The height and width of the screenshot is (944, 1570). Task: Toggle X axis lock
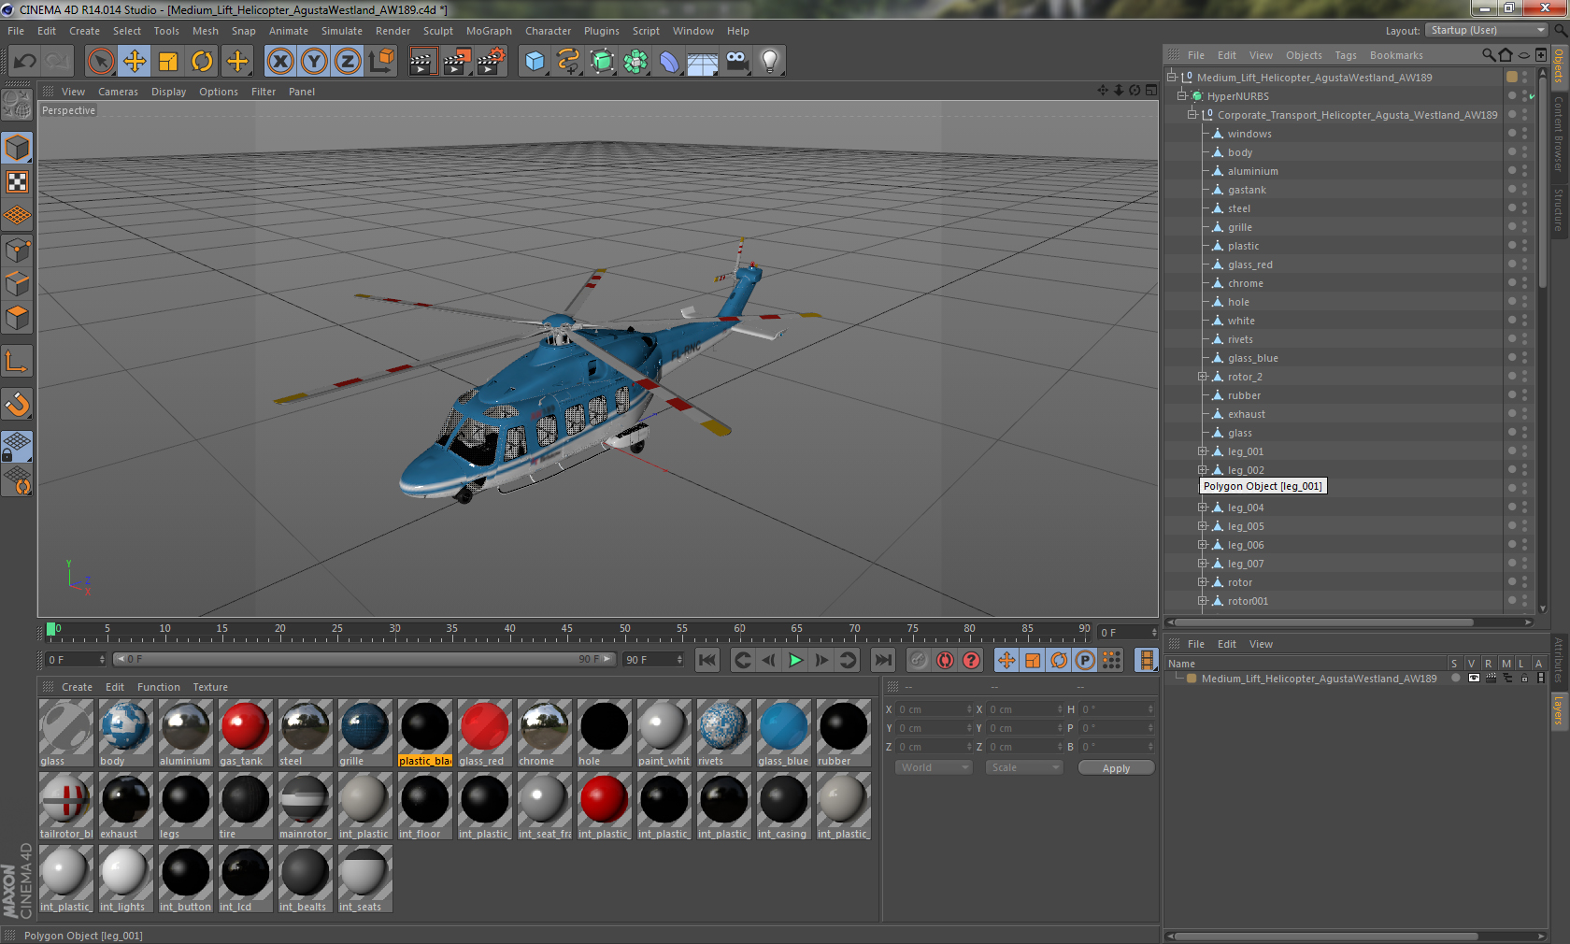tap(280, 62)
